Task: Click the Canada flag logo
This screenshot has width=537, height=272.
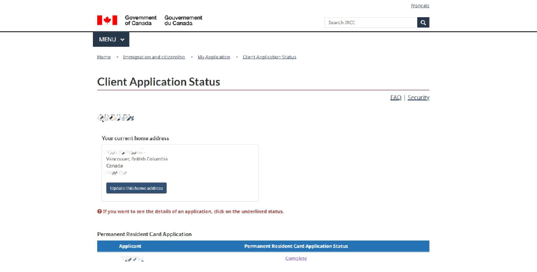Action: click(107, 20)
